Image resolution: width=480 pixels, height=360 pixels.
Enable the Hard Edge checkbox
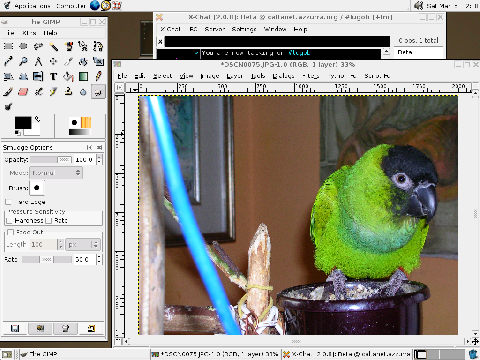point(8,202)
